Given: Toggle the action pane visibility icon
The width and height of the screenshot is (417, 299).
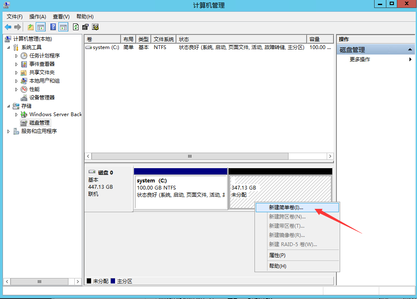Looking at the screenshot, I should [63, 27].
